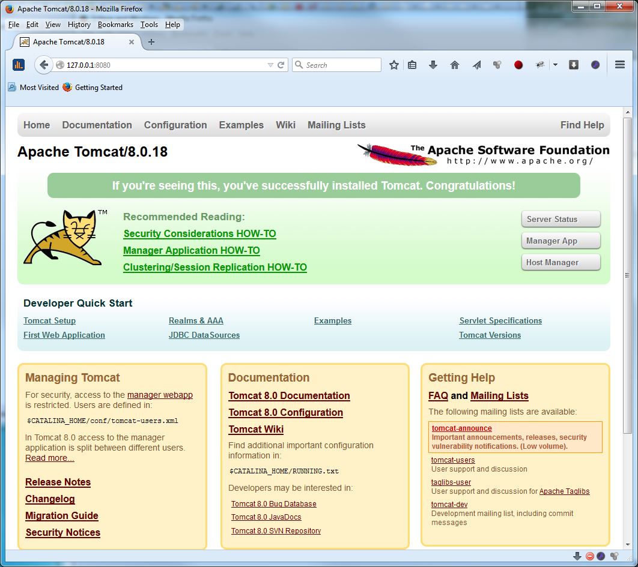Open the hamburger menu

[x=620, y=65]
